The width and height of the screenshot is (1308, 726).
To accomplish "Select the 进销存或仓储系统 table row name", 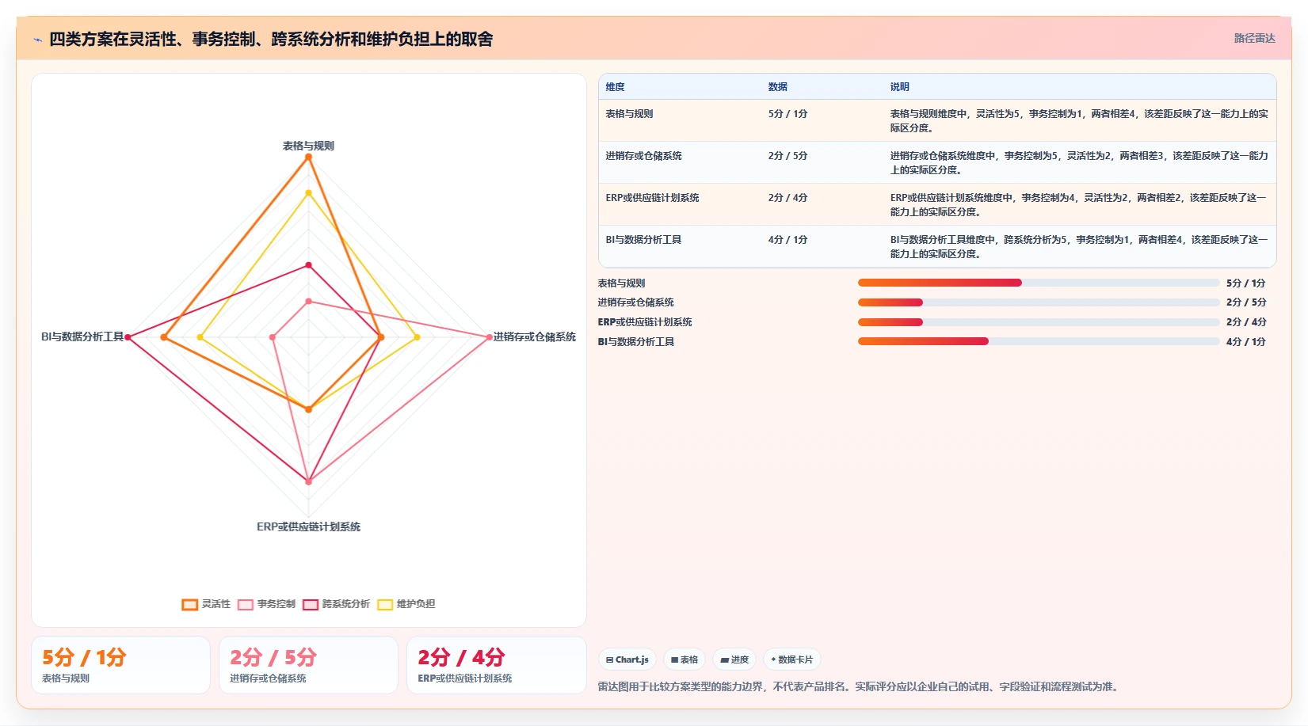I will 643,156.
